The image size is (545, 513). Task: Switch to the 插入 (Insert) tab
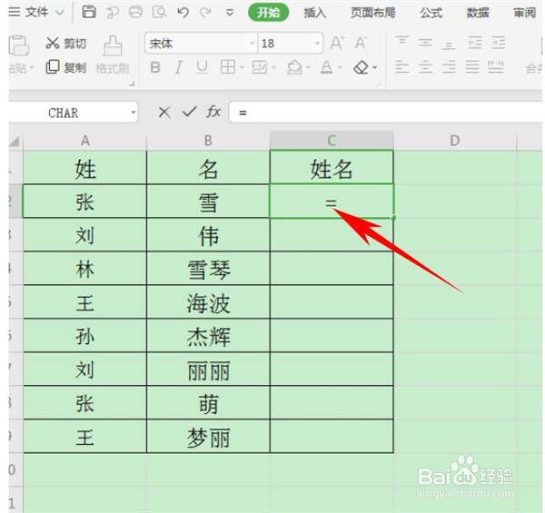[x=314, y=13]
